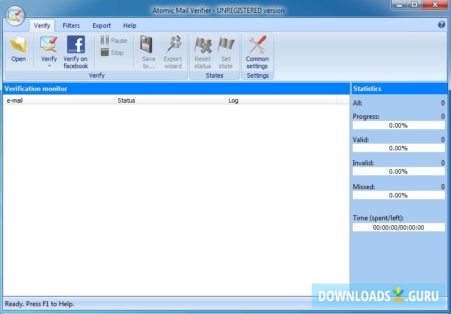Switch to the Verify ribbon tab

click(x=42, y=26)
